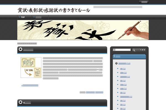Screen dimensions: 166x110
Task: Click the サイト内検索 search button
Action: (139, 50)
